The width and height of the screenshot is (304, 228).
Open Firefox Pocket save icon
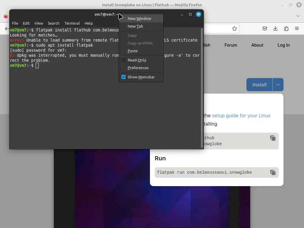coord(265,29)
